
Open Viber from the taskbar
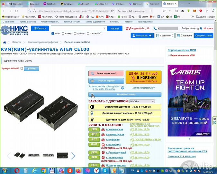point(61,171)
